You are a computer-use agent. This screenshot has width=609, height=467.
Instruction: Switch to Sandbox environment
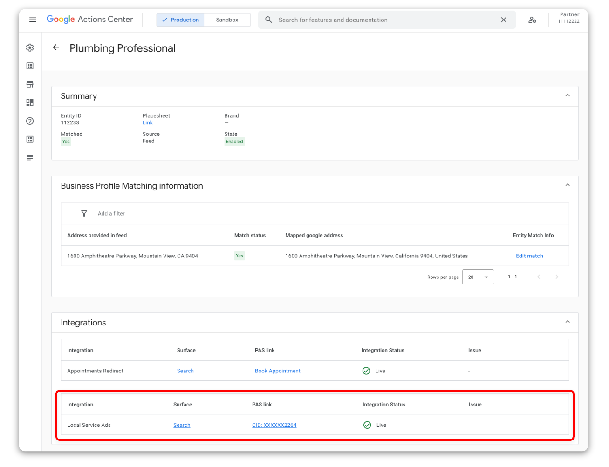pyautogui.click(x=227, y=20)
